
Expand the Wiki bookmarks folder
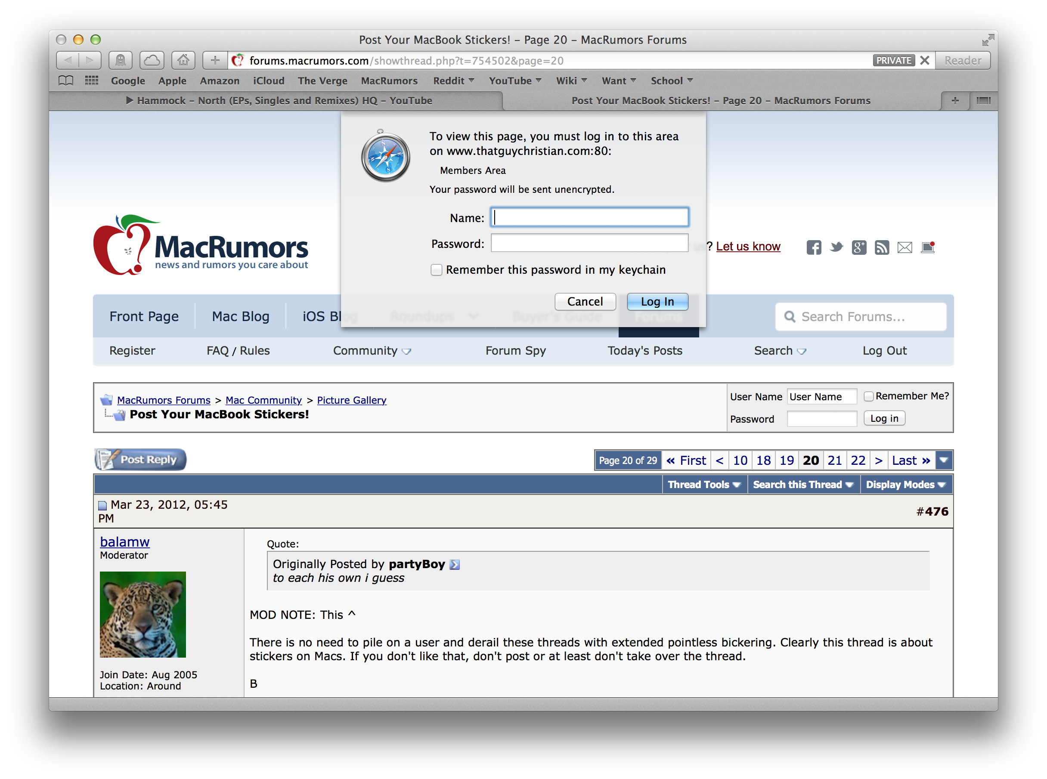click(571, 80)
